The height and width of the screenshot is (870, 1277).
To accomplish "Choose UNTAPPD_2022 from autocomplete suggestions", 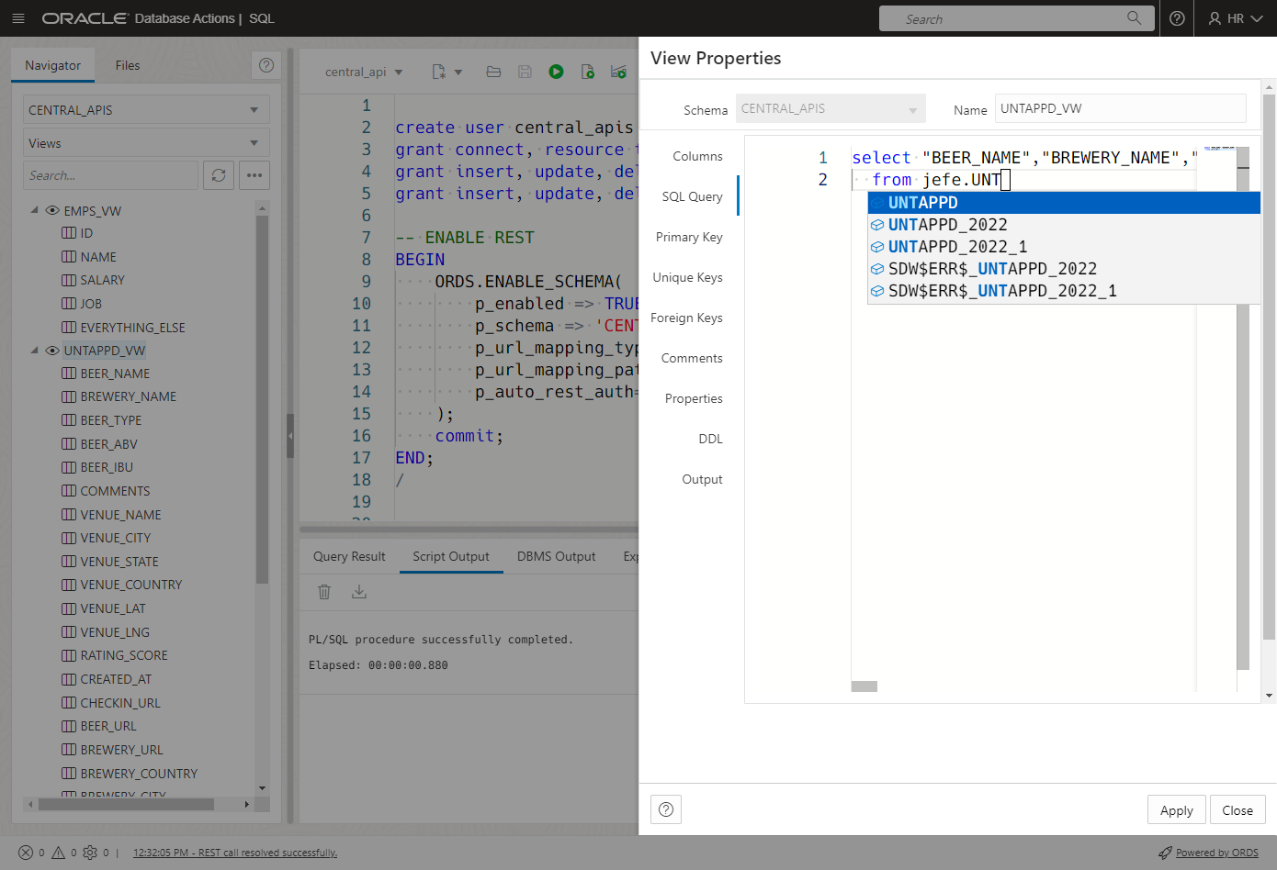I will [947, 225].
